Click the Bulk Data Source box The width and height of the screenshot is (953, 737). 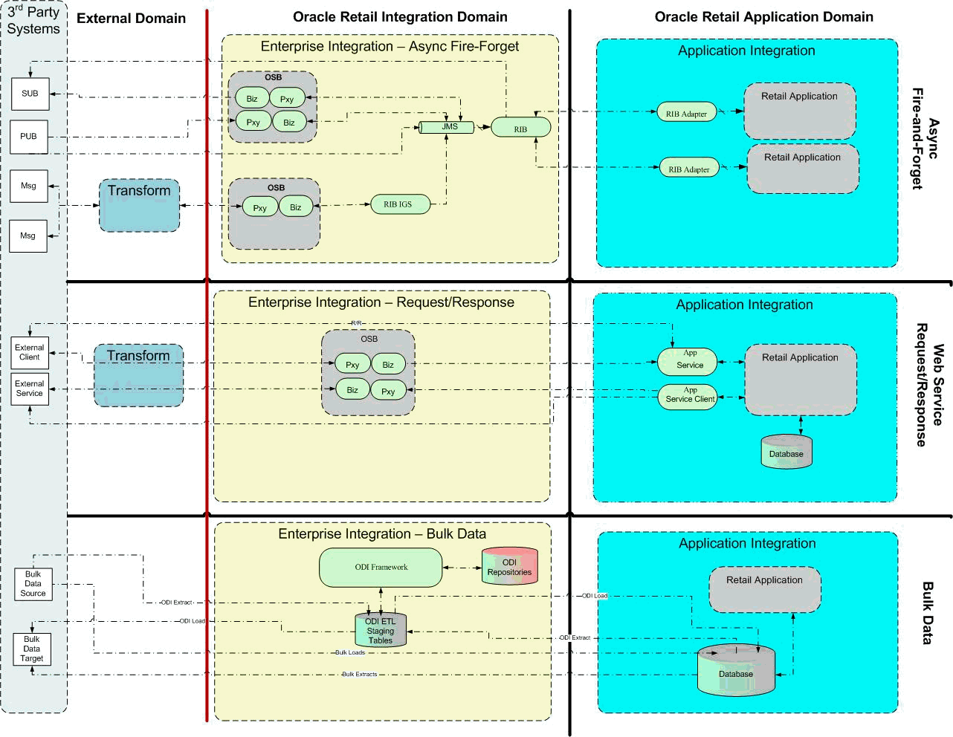point(33,584)
